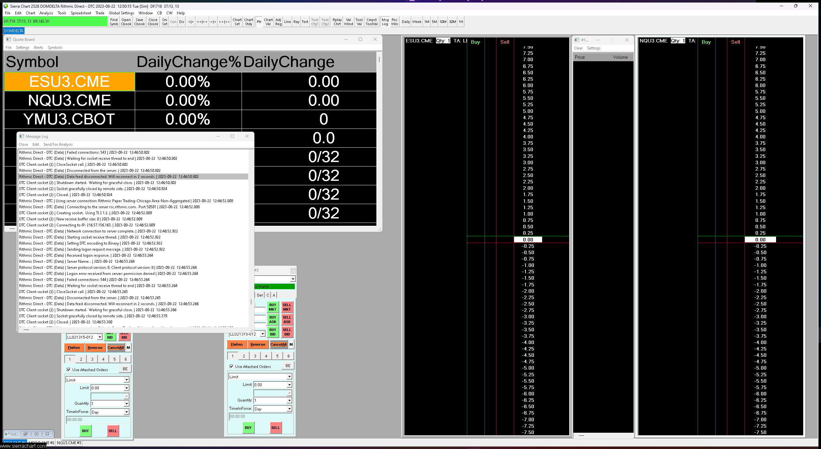Open right Quantity dropdown arrow
The height and width of the screenshot is (449, 821).
point(289,400)
